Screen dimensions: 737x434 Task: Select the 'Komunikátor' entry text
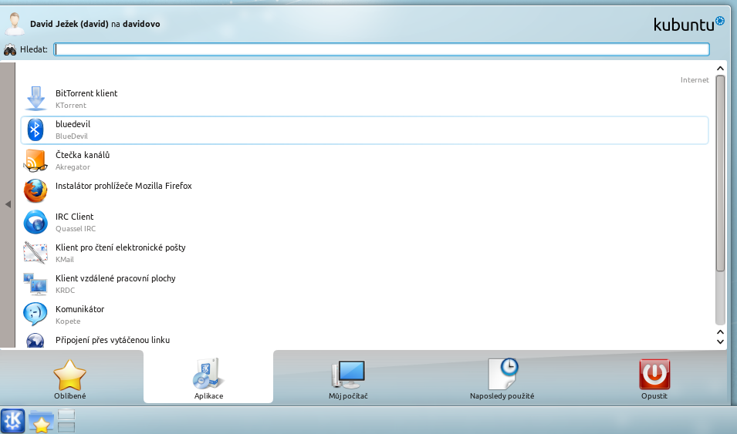[x=80, y=309]
